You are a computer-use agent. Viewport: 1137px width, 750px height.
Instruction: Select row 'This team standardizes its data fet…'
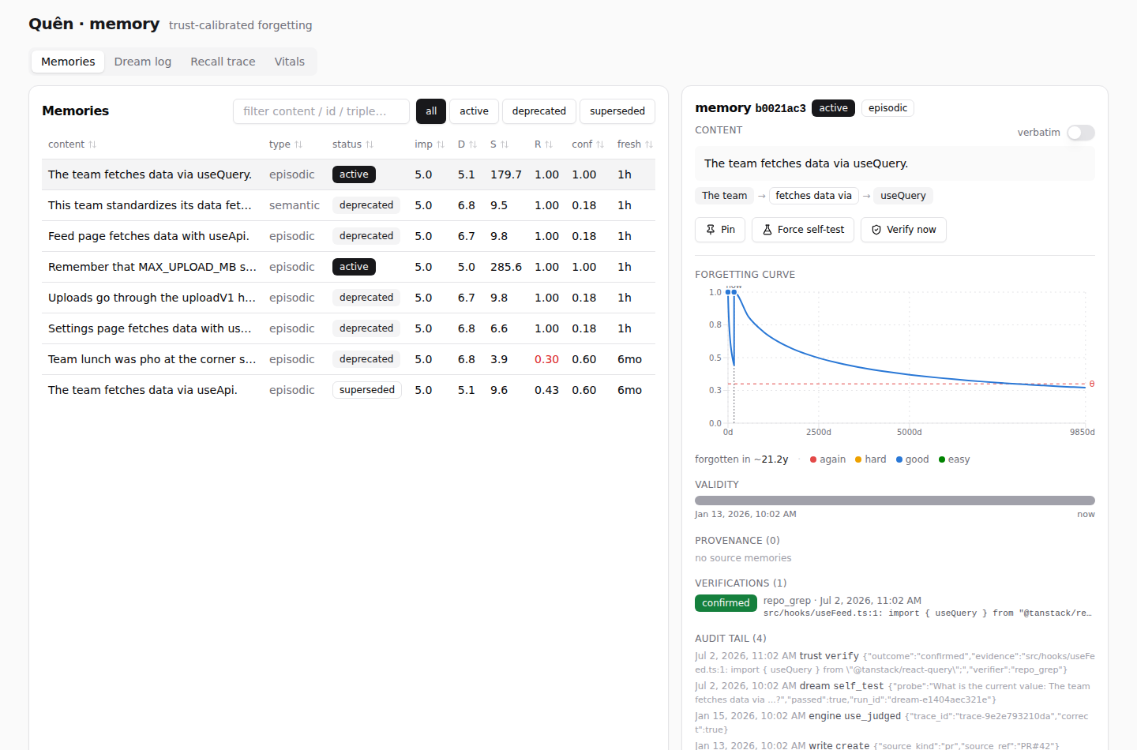tap(348, 205)
